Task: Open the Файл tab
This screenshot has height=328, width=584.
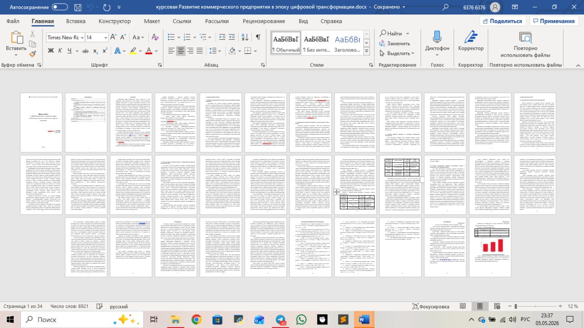Action: 13,21
